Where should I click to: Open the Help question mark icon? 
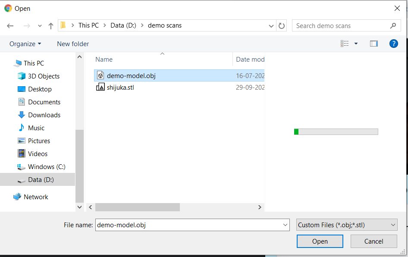393,44
